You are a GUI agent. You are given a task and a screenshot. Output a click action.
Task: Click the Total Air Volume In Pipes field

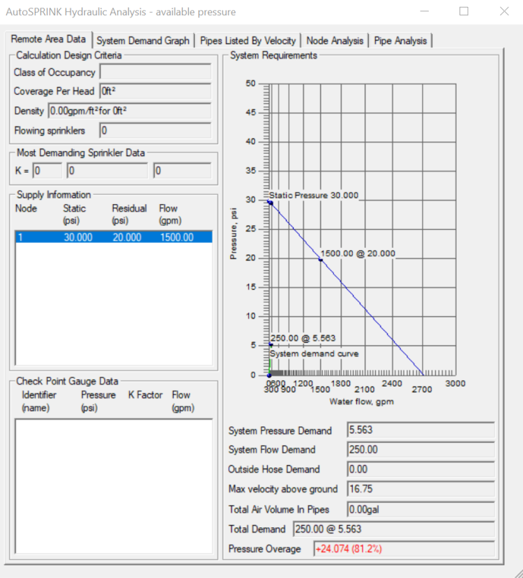point(420,510)
